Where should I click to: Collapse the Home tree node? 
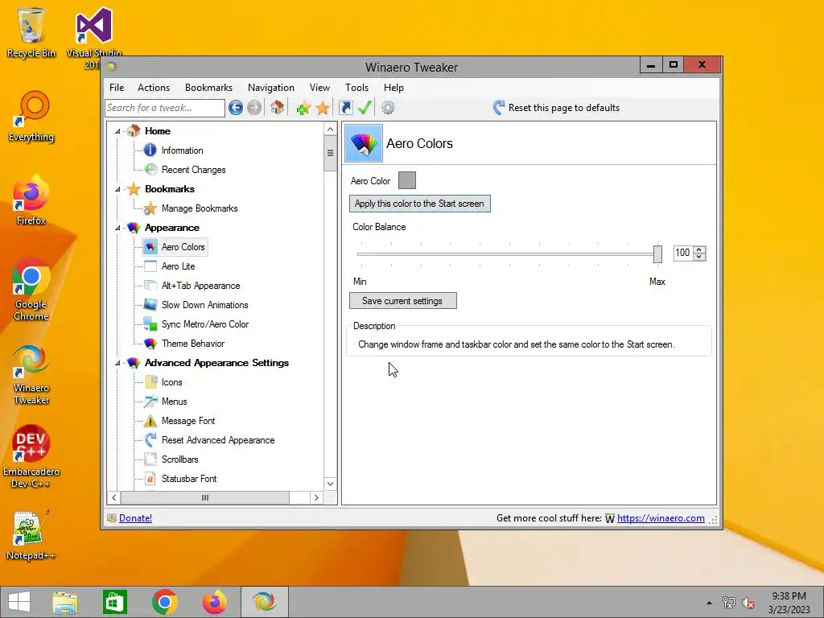[117, 131]
